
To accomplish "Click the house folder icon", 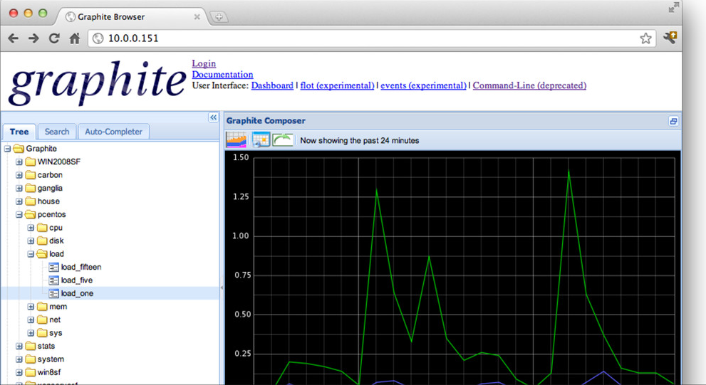I will pyautogui.click(x=30, y=201).
